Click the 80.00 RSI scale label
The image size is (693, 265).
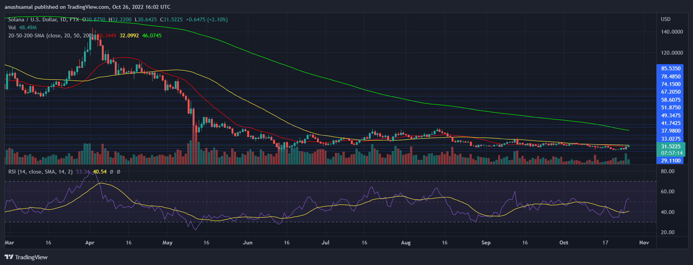[x=667, y=172]
